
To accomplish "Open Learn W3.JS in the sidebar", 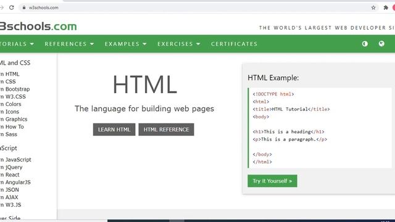I will [x=10, y=205].
